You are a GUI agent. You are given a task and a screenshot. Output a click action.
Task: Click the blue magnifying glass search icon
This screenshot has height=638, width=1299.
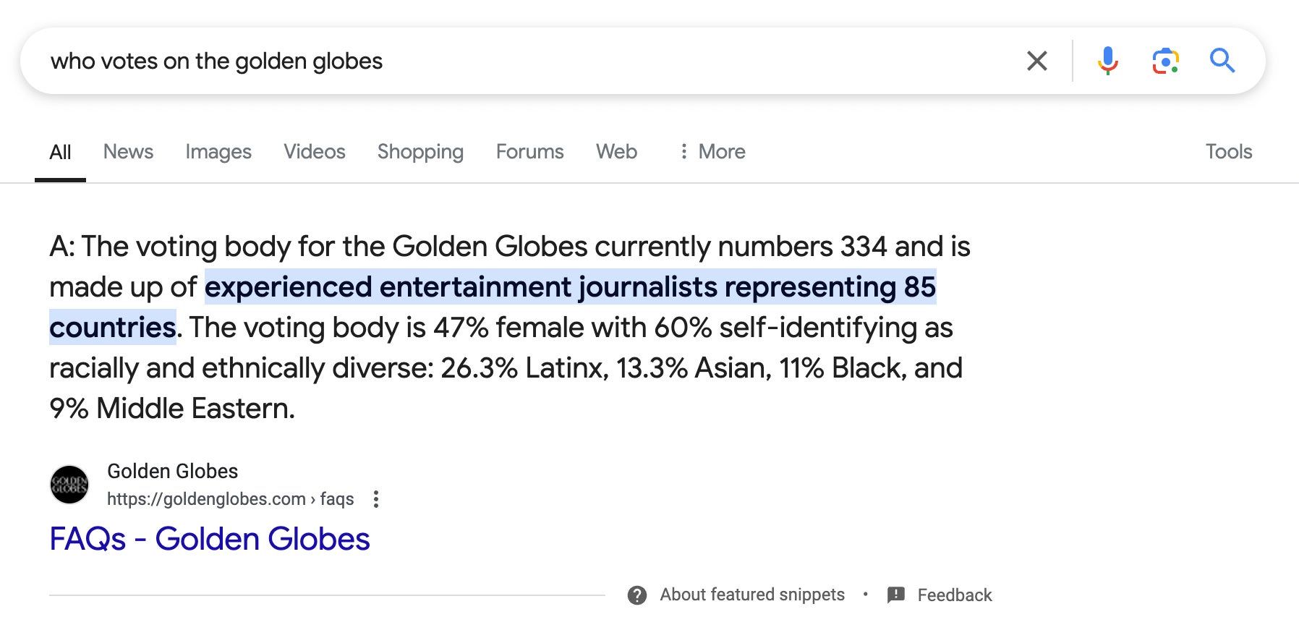[1222, 61]
